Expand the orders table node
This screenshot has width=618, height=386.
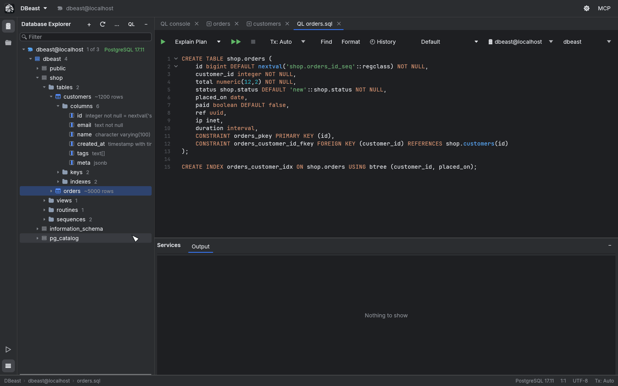point(51,191)
